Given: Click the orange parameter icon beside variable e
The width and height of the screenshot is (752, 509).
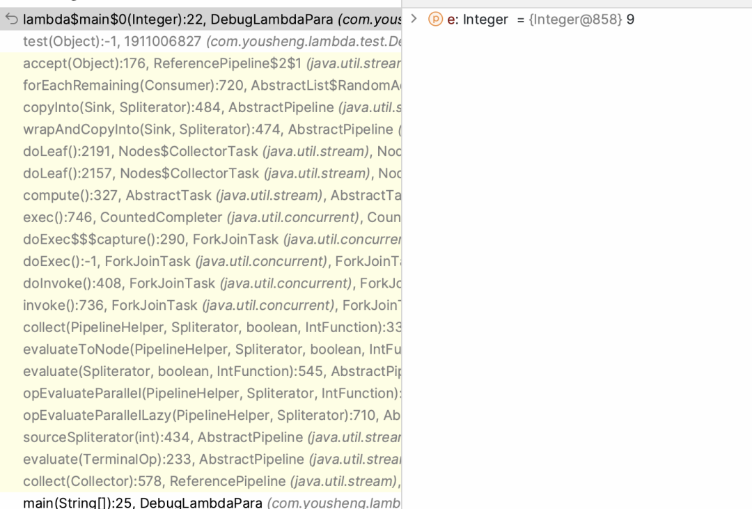Looking at the screenshot, I should [x=435, y=19].
